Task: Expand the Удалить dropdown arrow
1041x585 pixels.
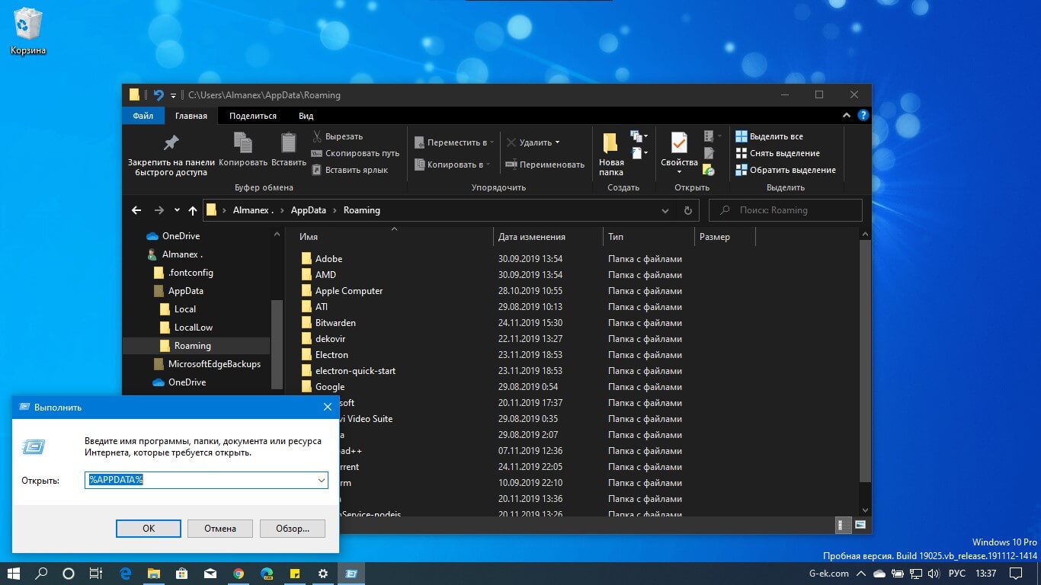Action: tap(557, 142)
